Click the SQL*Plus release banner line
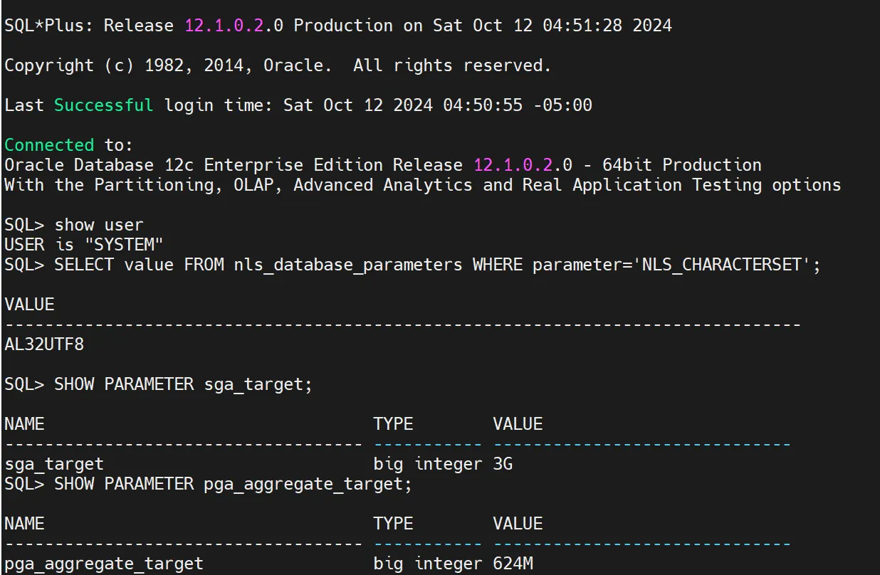This screenshot has width=880, height=575. coord(337,26)
